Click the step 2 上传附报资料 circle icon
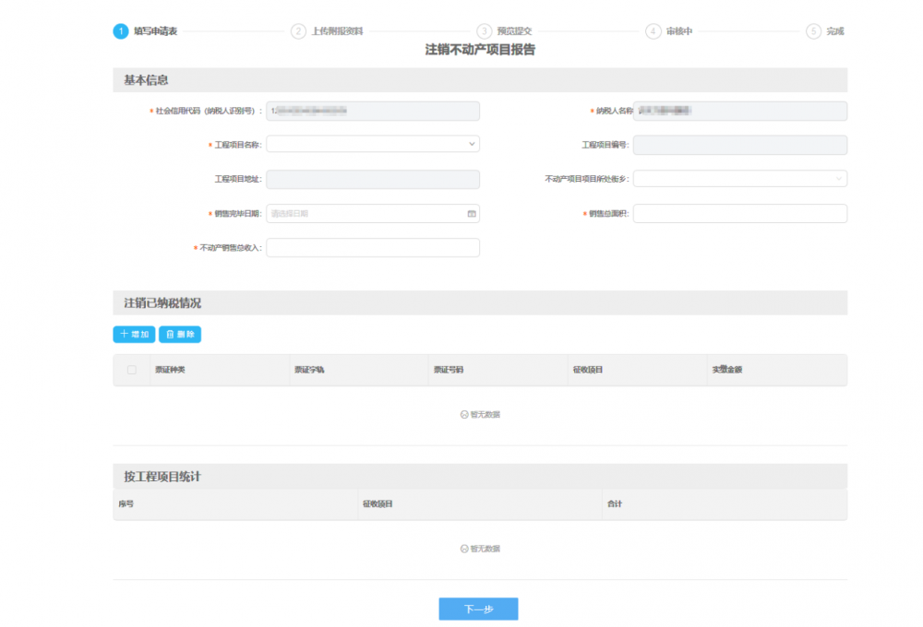 (298, 31)
